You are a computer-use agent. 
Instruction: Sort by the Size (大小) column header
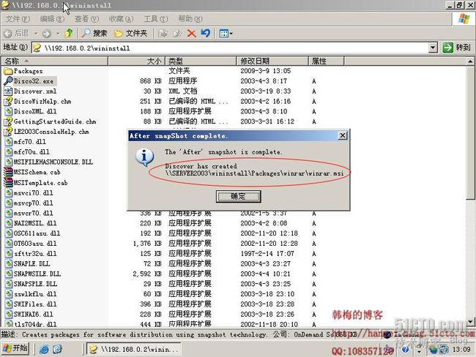[136, 61]
